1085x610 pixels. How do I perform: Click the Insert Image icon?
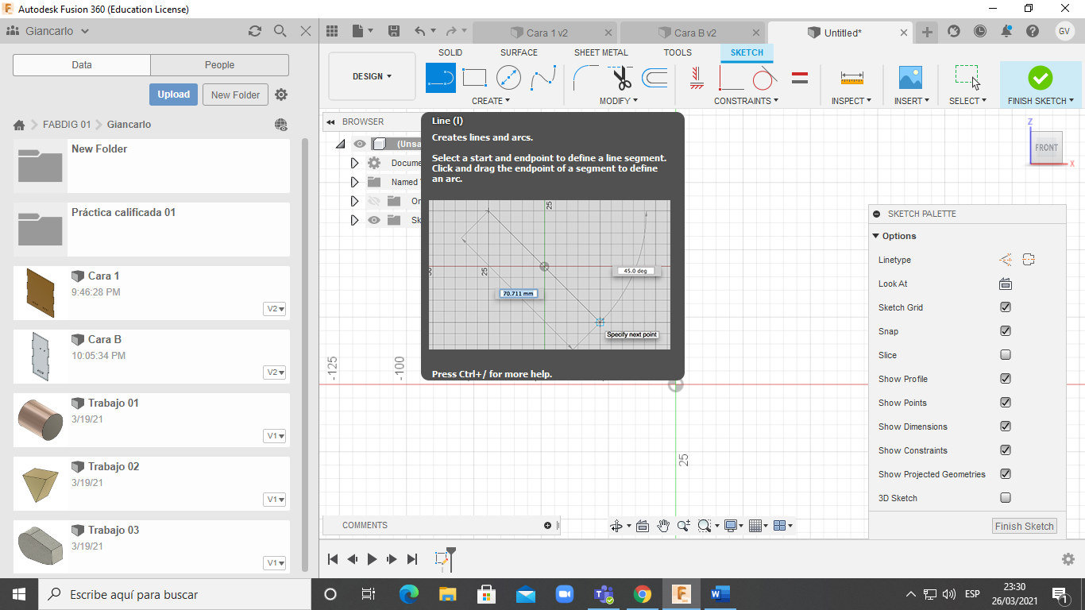click(910, 78)
